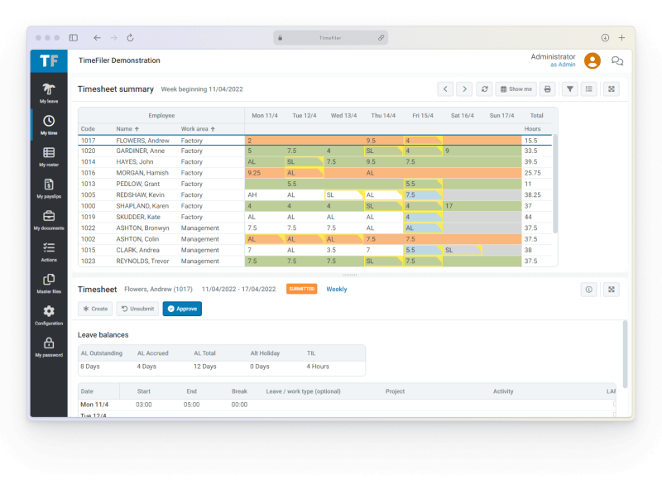Click the panel splitter handle
Viewport: 662px width, 494px height.
[x=349, y=275]
